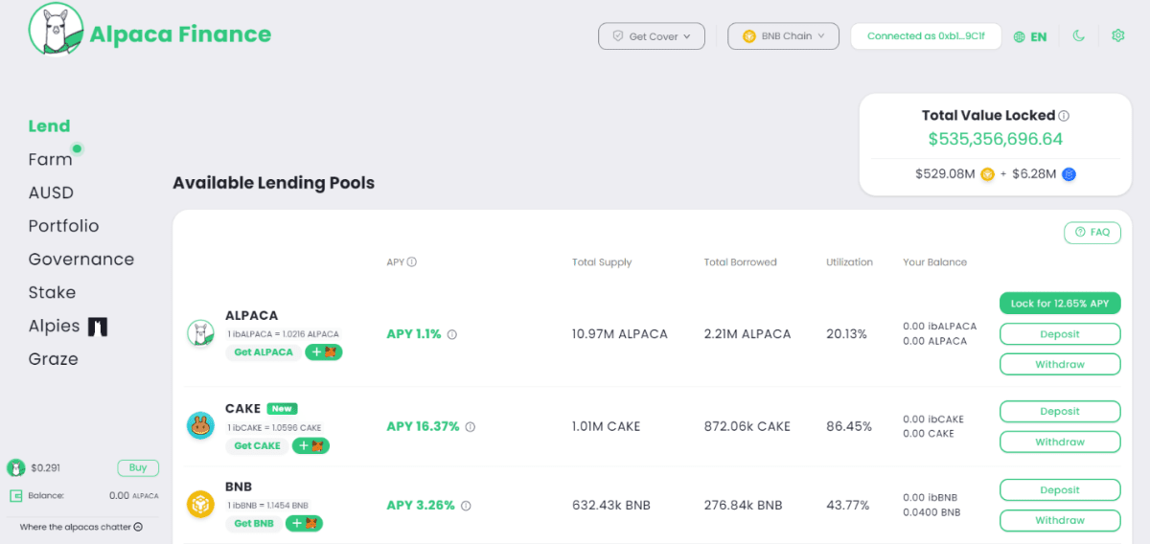Click Get CAKE button
The height and width of the screenshot is (544, 1150).
pos(257,445)
